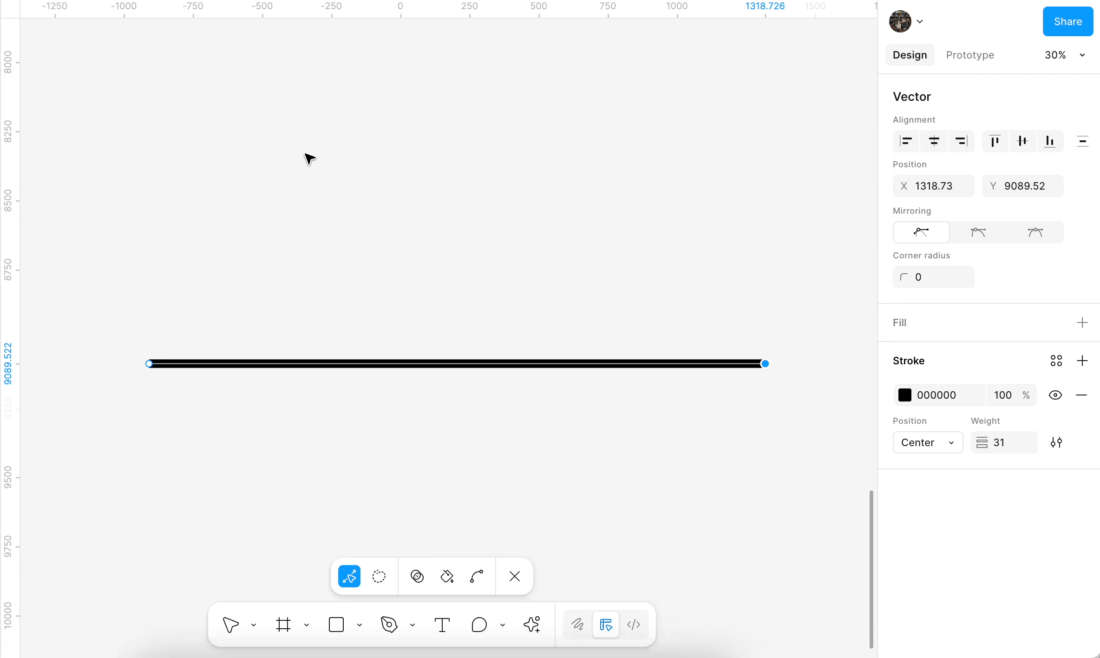The image size is (1100, 658).
Task: Open the stroke Position Center dropdown
Action: click(x=928, y=442)
